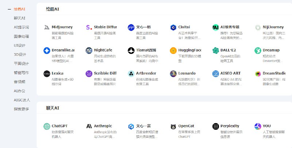Viewport: 292px width, 148px height.
Task: Click the Anthropic A\ logo icon
Action: tap(89, 126)
